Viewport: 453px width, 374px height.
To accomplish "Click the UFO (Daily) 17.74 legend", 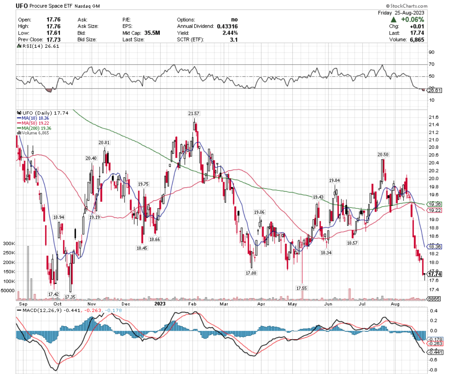I will [x=43, y=113].
